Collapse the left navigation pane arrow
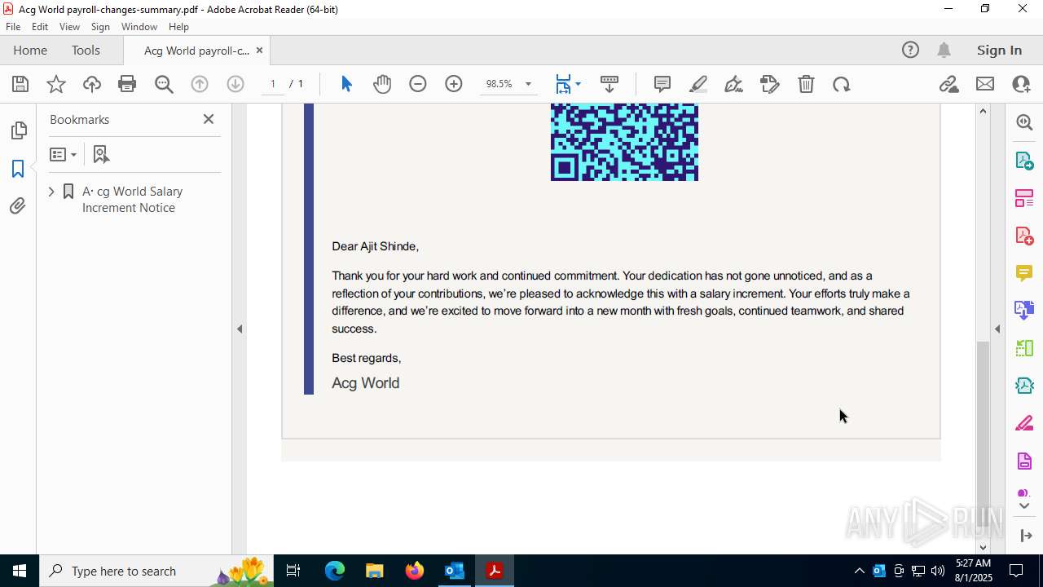Image resolution: width=1043 pixels, height=587 pixels. (x=240, y=329)
